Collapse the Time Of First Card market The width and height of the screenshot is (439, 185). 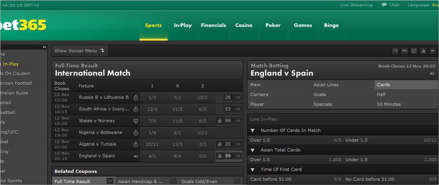click(x=253, y=170)
